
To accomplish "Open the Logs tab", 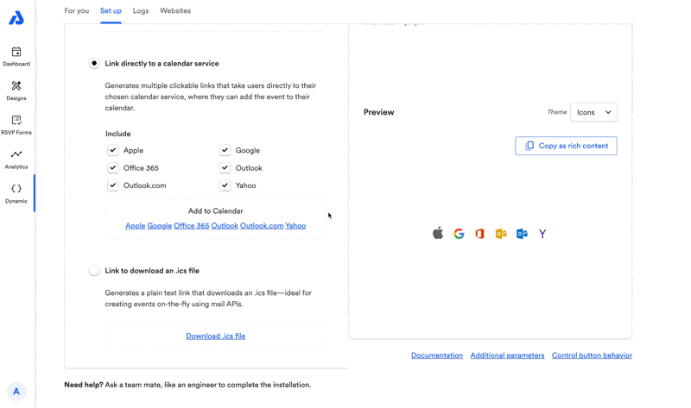I will pos(141,10).
